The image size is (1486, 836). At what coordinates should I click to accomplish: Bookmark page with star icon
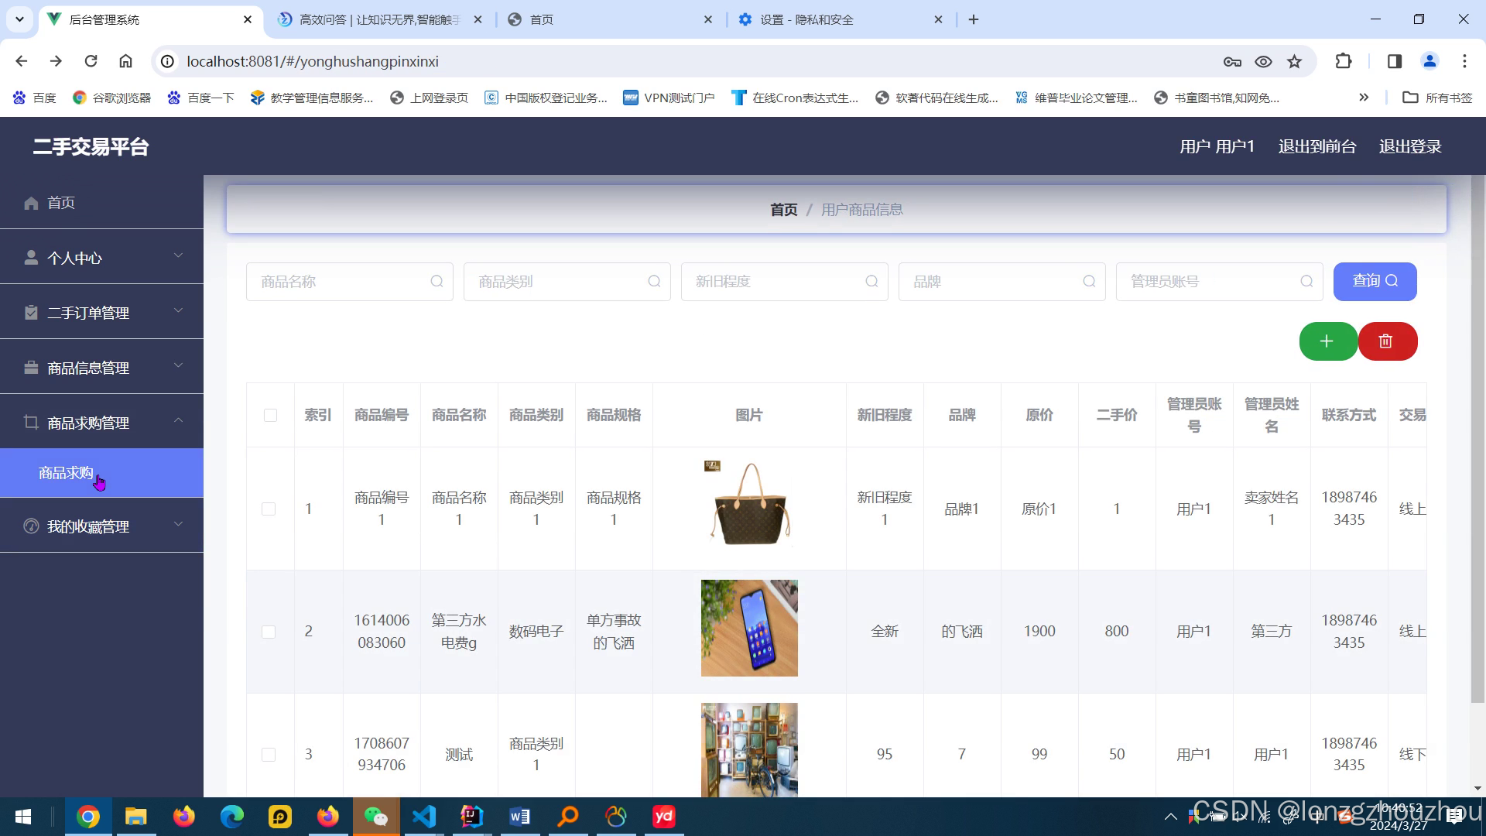coord(1294,61)
